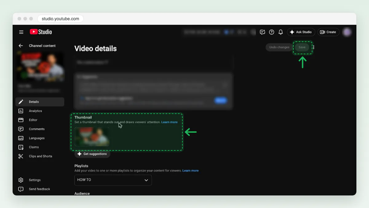Open the account avatar menu
The height and width of the screenshot is (208, 369).
pos(347,32)
